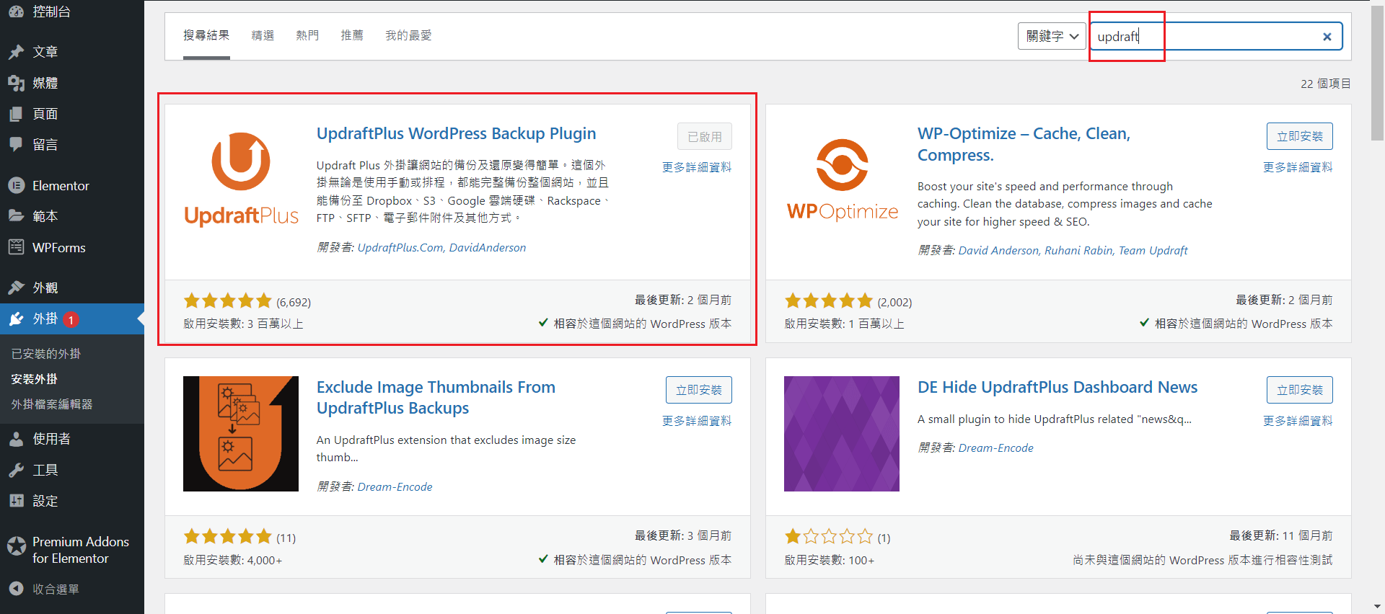Click the Exclude Image Thumbnails plugin icon
Viewport: 1385px width, 614px height.
pos(241,434)
